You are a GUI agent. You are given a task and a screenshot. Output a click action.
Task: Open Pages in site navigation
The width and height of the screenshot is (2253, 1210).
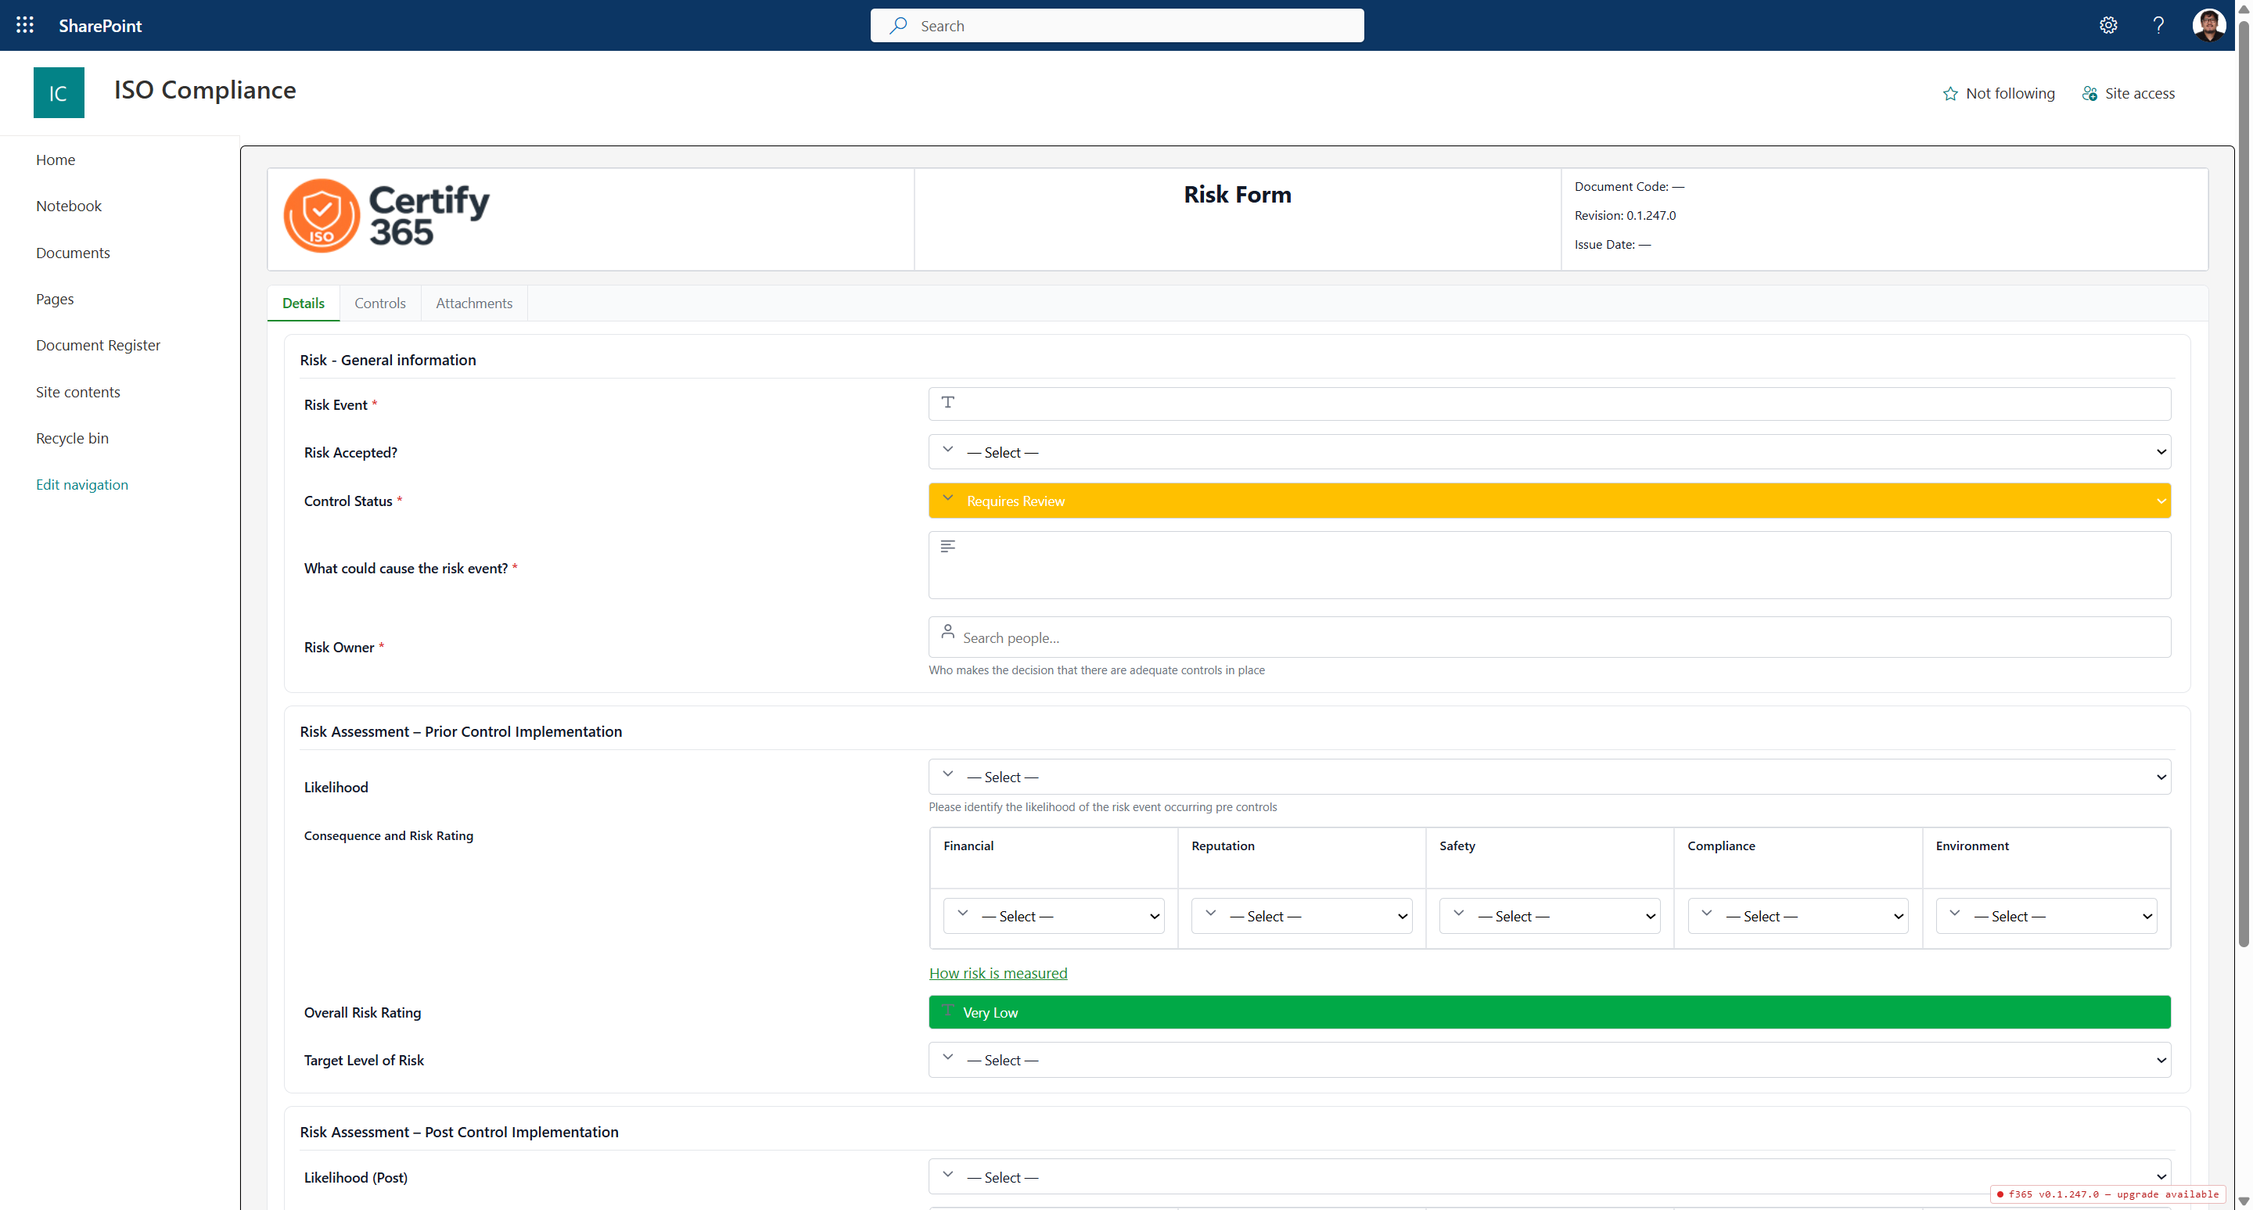(x=54, y=299)
